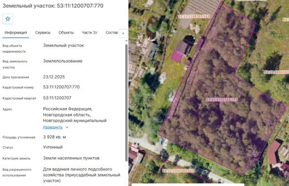289x186 pixels.
Task: Select parcel label 53:11:1200707:169 on map
Action: tap(194, 17)
